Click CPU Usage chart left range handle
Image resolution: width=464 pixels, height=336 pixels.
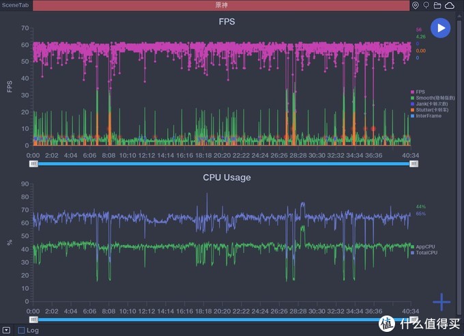[33, 319]
